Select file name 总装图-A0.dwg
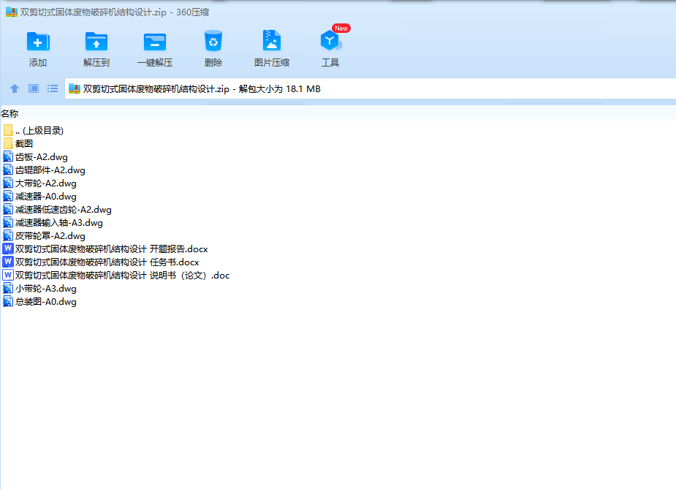 coord(46,302)
